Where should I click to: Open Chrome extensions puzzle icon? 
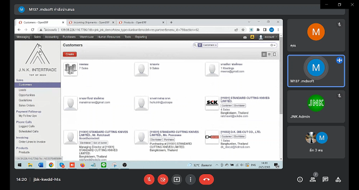pyautogui.click(x=258, y=30)
